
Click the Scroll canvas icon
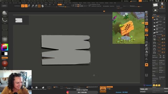pos(146,16)
